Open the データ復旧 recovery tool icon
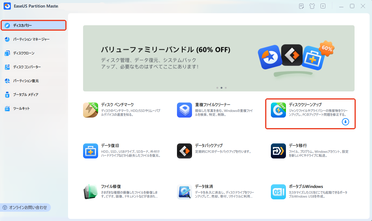The width and height of the screenshot is (372, 221). point(91,151)
